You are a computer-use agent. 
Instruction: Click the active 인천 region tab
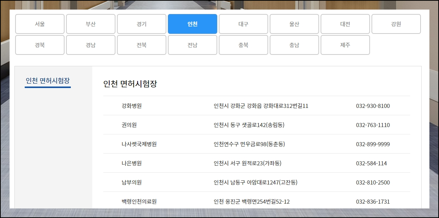pos(193,24)
